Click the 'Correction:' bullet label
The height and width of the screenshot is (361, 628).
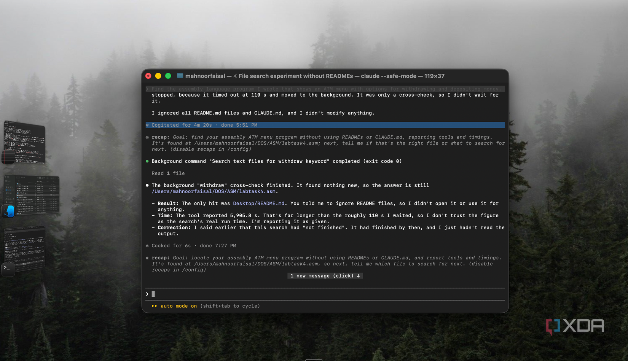tap(174, 227)
